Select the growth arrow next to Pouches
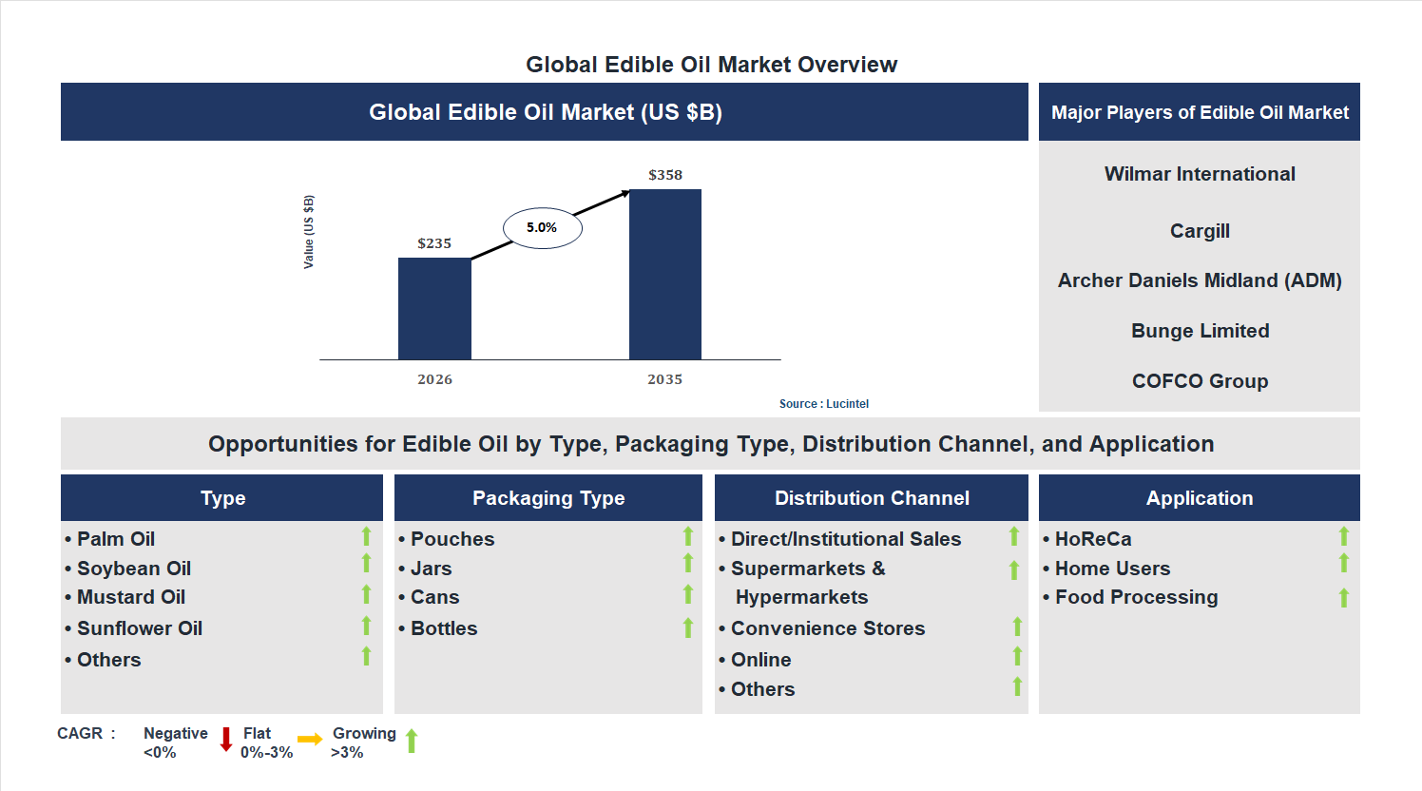The height and width of the screenshot is (791, 1422). coord(688,537)
